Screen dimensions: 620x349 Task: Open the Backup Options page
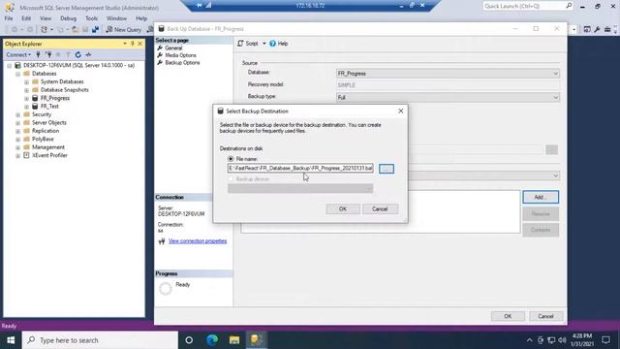182,63
